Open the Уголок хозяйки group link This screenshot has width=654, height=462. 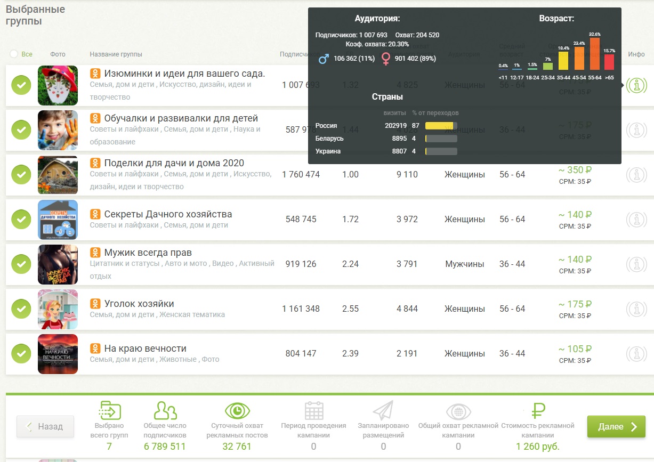coord(139,304)
